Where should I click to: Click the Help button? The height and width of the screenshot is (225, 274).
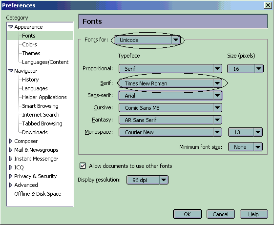253,214
